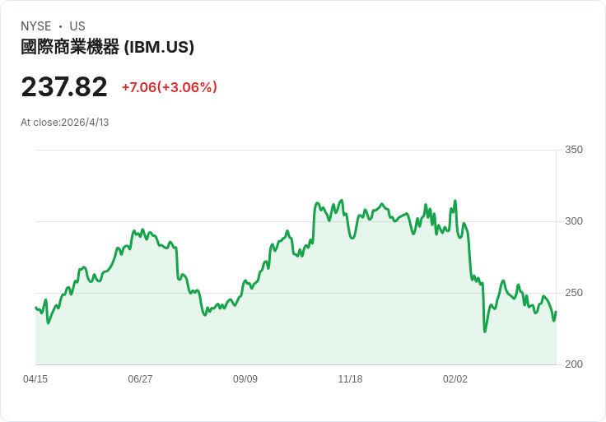Click the 200 price axis label
606x422 pixels.
573,364
